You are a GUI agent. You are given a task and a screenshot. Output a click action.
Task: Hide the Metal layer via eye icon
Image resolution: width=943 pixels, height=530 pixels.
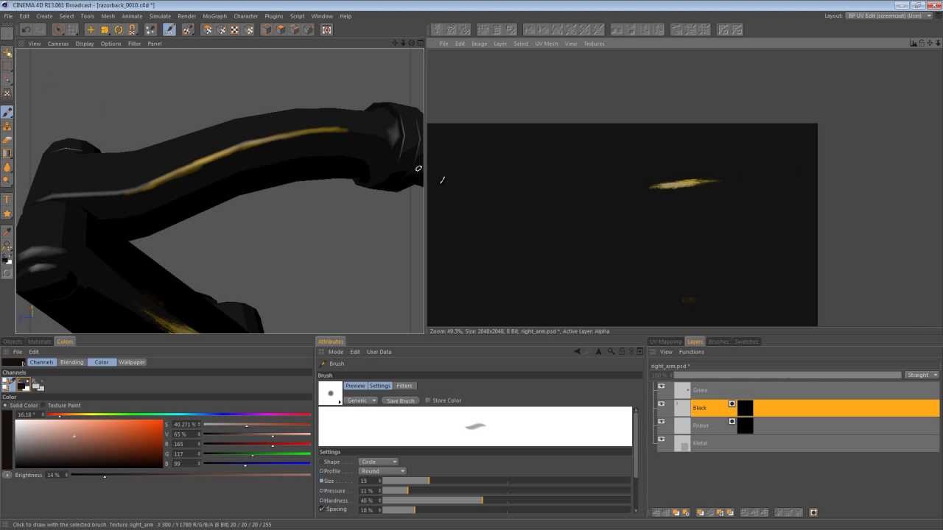(x=661, y=439)
